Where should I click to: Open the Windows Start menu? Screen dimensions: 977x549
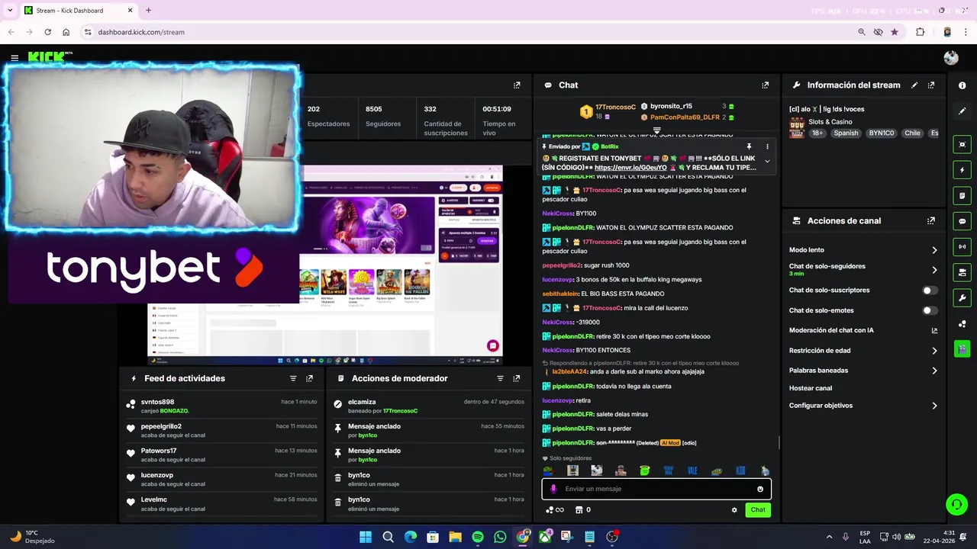(x=366, y=537)
